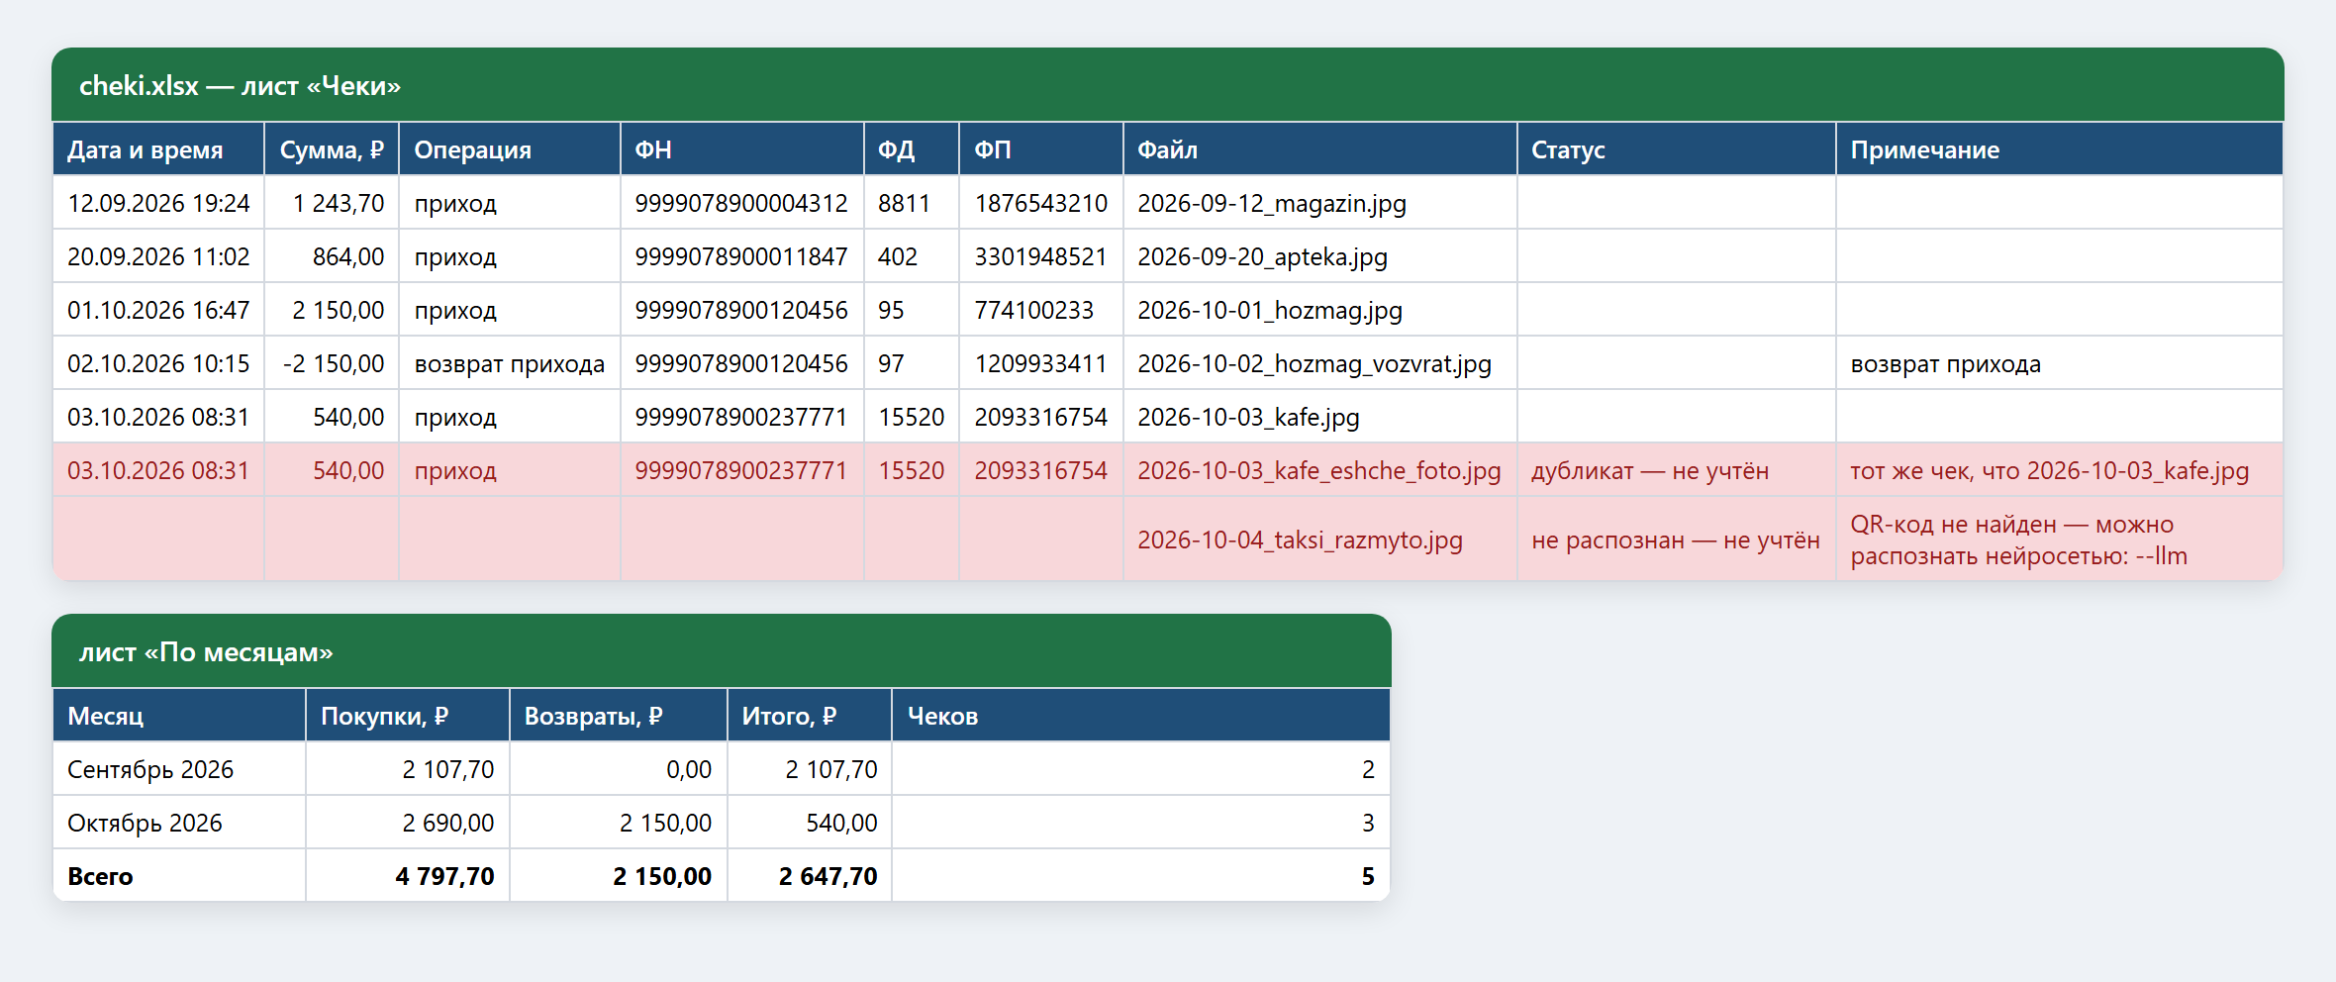
Task: Click the 'Чеков' column header
Action: [x=1141, y=716]
